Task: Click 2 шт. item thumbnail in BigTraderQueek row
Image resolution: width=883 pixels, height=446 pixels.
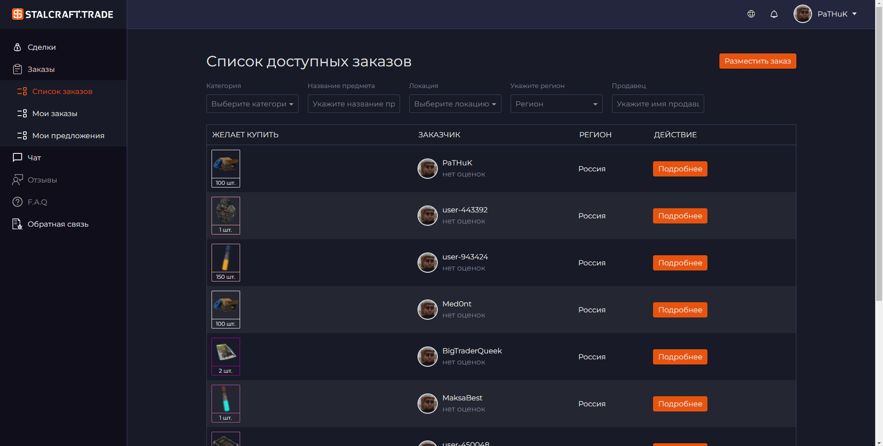Action: pyautogui.click(x=226, y=357)
